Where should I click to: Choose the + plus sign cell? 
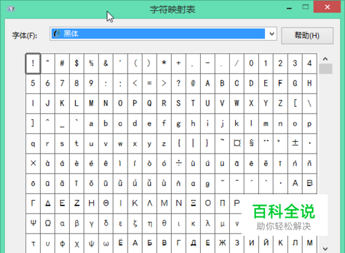tap(179, 63)
